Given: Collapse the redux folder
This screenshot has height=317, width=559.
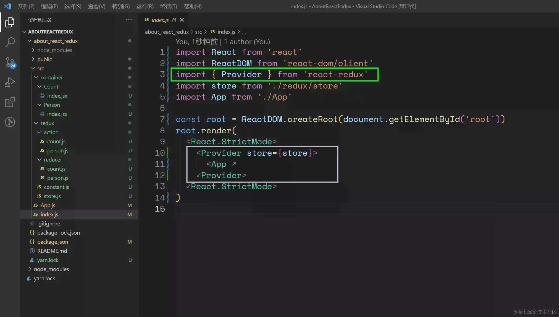Looking at the screenshot, I should [x=36, y=123].
